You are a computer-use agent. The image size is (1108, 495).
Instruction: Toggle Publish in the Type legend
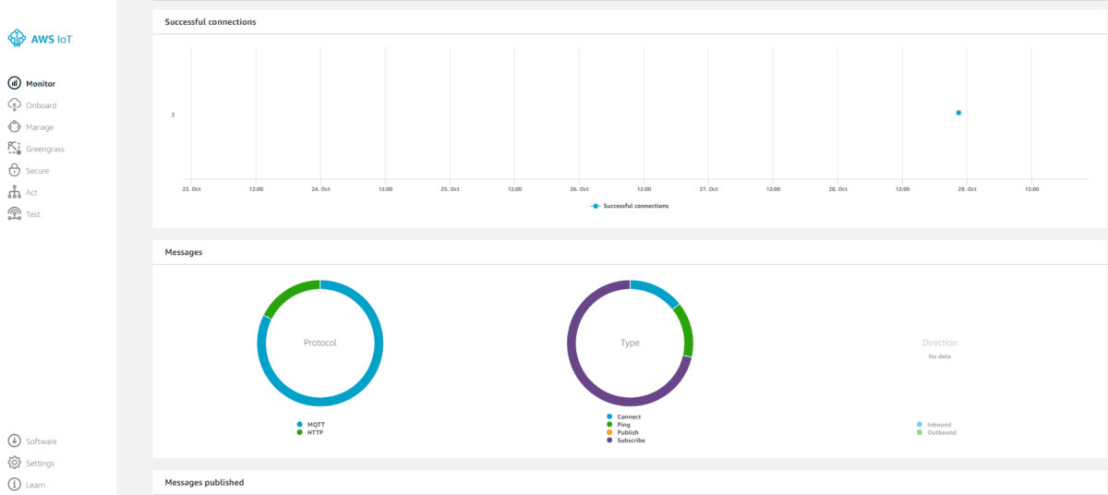(x=622, y=432)
